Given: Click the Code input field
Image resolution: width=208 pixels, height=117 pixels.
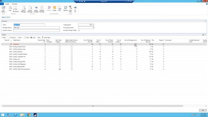Looking at the screenshot, I should pyautogui.click(x=29, y=25).
